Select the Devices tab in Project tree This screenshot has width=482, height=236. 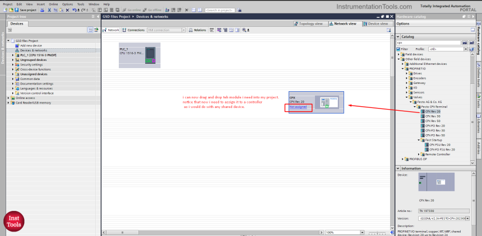(x=17, y=23)
